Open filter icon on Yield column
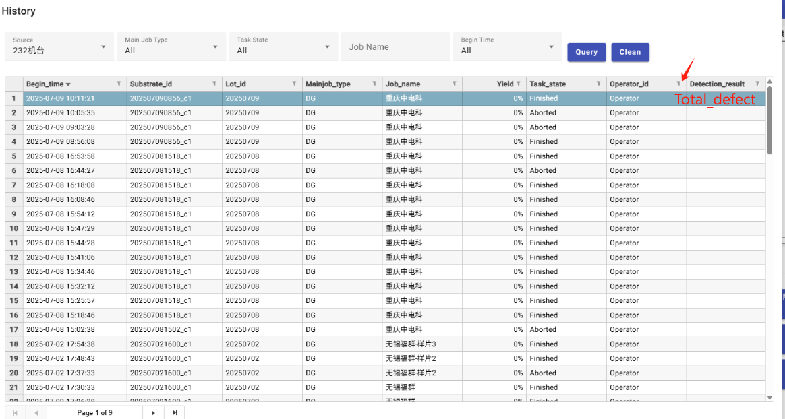Image resolution: width=785 pixels, height=419 pixels. point(519,84)
